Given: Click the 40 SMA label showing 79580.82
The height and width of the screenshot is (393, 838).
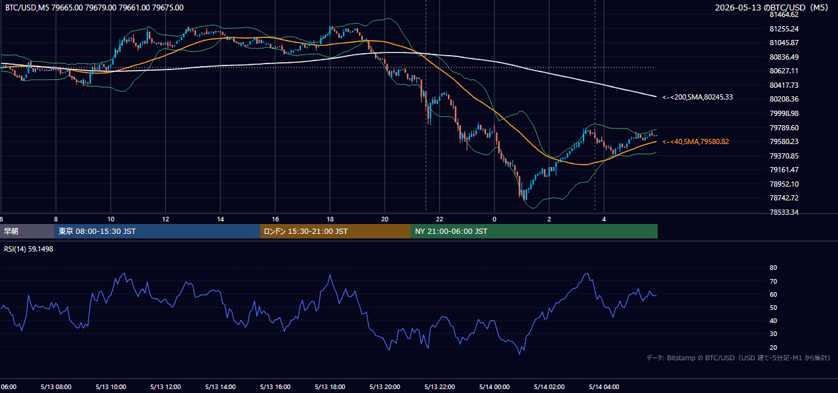Looking at the screenshot, I should pyautogui.click(x=696, y=141).
